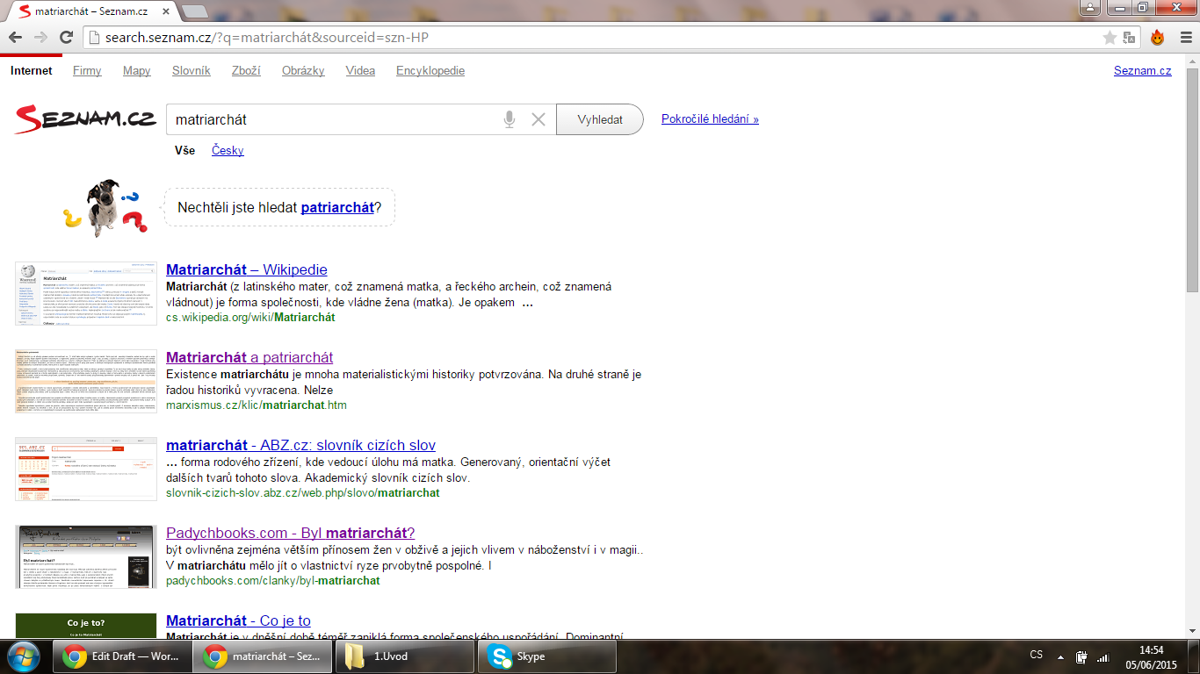Click the Padychbooks result thumbnail
Image resolution: width=1200 pixels, height=674 pixels.
pyautogui.click(x=86, y=557)
